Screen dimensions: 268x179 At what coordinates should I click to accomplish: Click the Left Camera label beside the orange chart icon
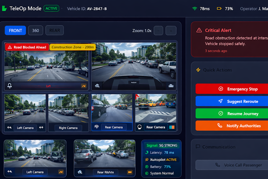35,172
